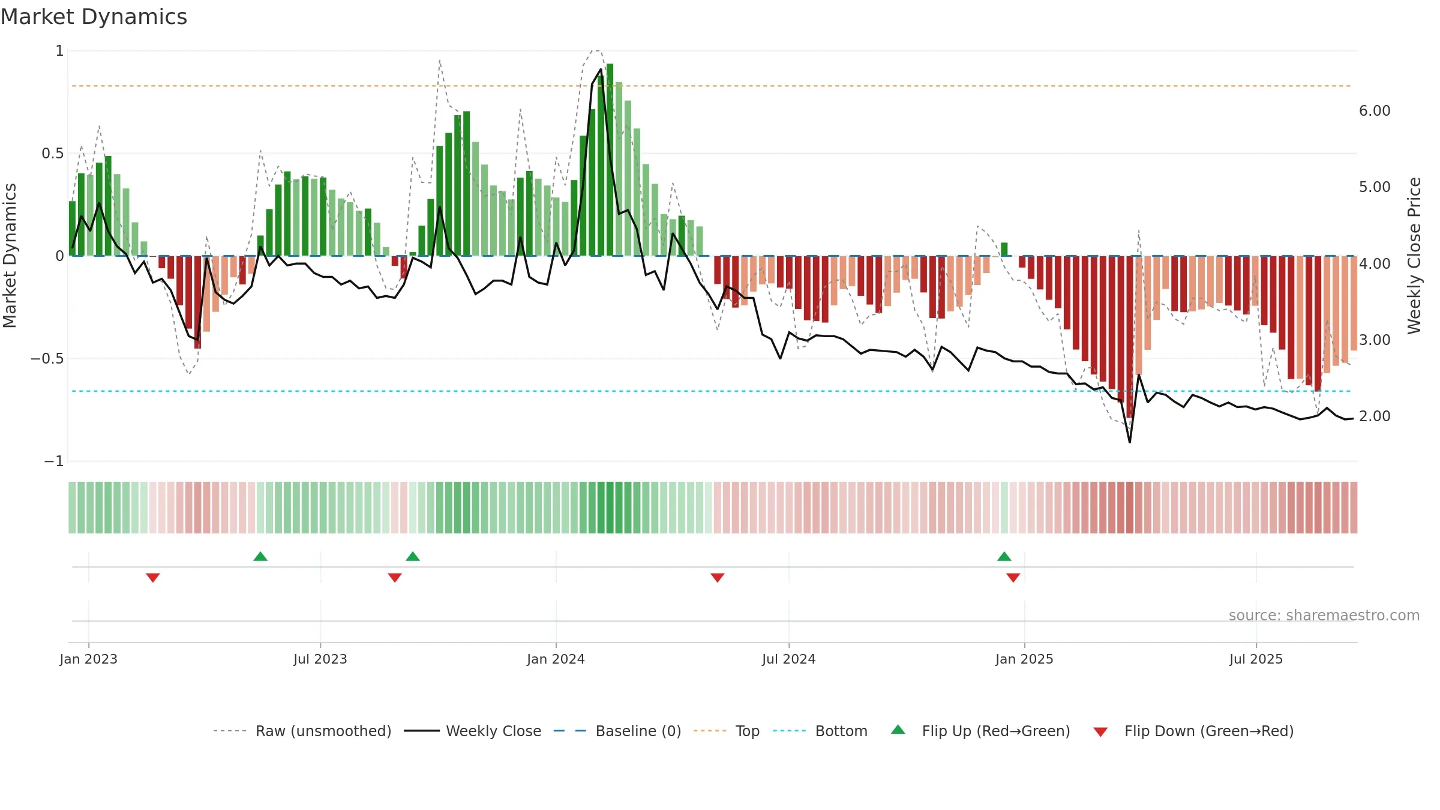The width and height of the screenshot is (1440, 810).
Task: Click the Jul 2025 x-axis label
Action: coord(1256,659)
